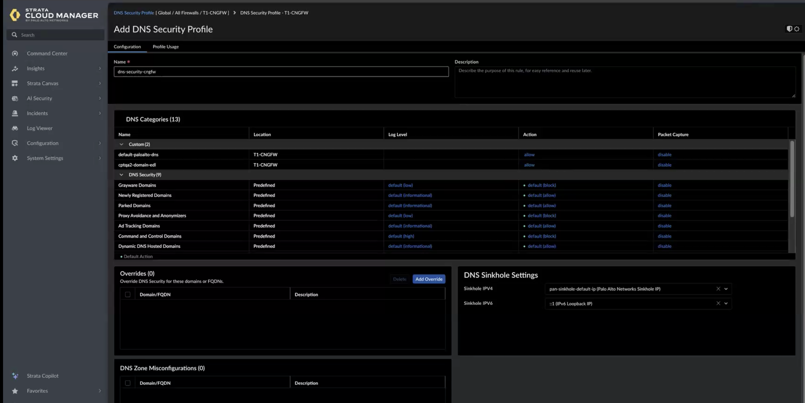Screen dimensions: 805x403
Task: Click the System Settings gear icon
Action: pos(15,158)
